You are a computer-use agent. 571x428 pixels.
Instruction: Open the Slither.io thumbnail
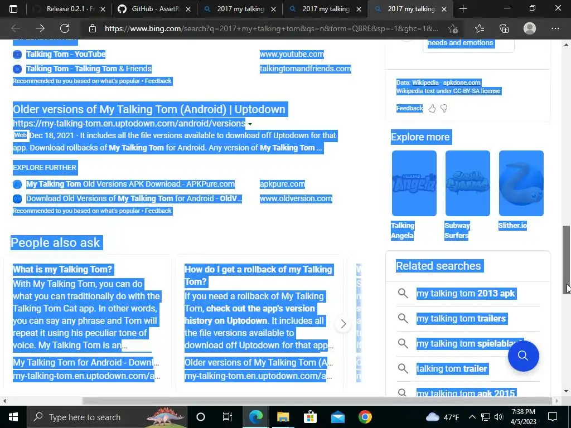521,183
